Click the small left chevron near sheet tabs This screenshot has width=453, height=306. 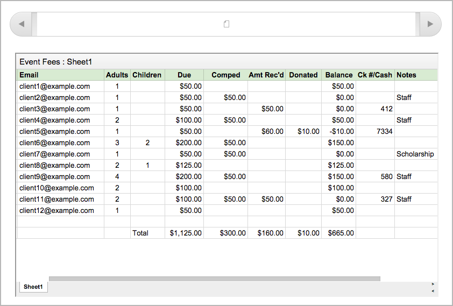tap(433, 291)
